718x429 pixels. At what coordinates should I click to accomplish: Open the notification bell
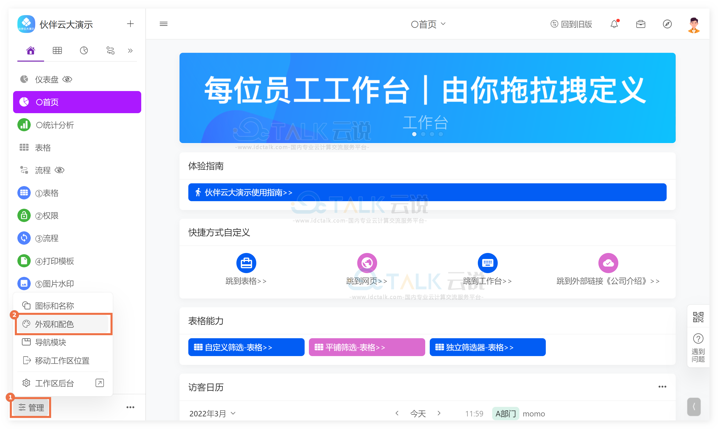(x=614, y=24)
